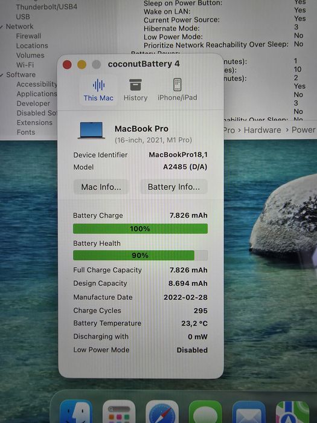Open the This Mac tab
This screenshot has width=317, height=423.
click(x=98, y=90)
